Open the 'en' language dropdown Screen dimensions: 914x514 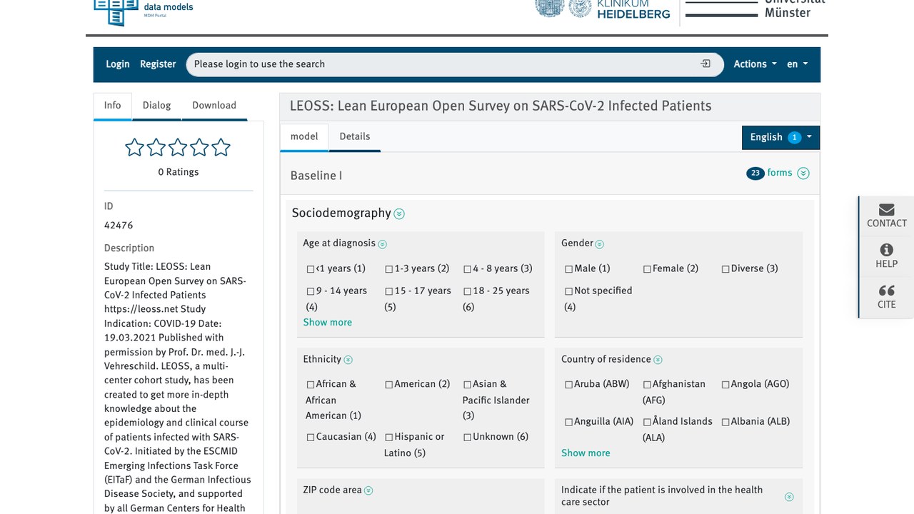(x=797, y=64)
